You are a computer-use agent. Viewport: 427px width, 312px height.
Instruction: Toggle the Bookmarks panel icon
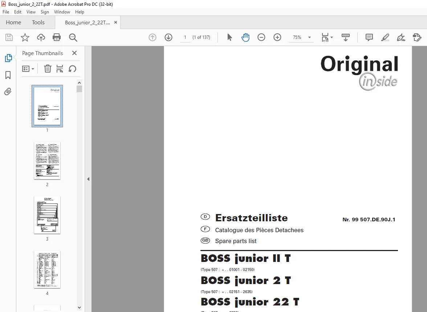(x=8, y=75)
